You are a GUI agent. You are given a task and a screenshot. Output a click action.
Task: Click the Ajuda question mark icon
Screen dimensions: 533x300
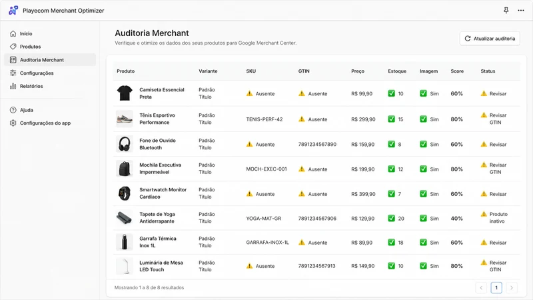pyautogui.click(x=13, y=110)
